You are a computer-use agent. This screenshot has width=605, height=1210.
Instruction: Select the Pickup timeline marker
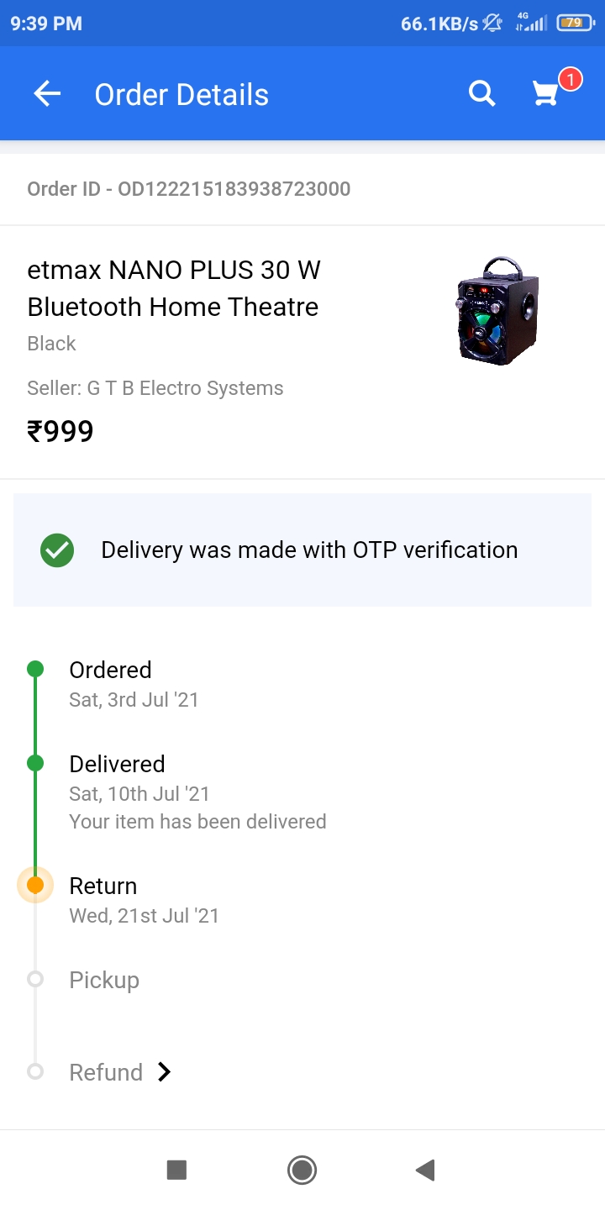coord(35,979)
